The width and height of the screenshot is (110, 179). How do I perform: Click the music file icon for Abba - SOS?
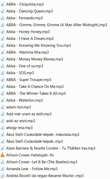pos(3,73)
